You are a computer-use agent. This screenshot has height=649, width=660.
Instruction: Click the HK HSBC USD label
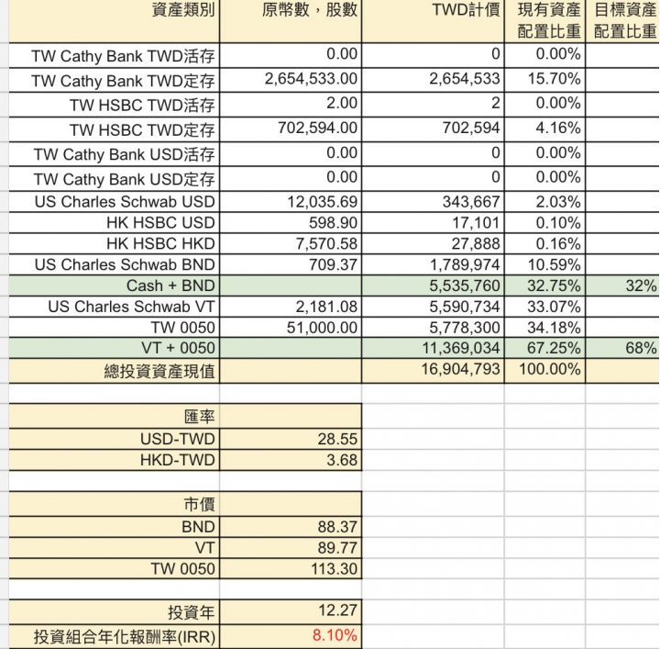(160, 222)
